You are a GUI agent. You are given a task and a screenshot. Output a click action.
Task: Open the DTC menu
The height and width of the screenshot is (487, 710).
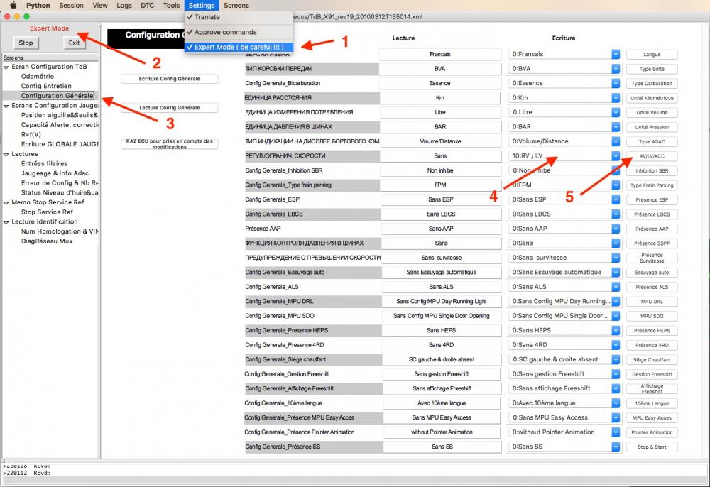(x=148, y=6)
